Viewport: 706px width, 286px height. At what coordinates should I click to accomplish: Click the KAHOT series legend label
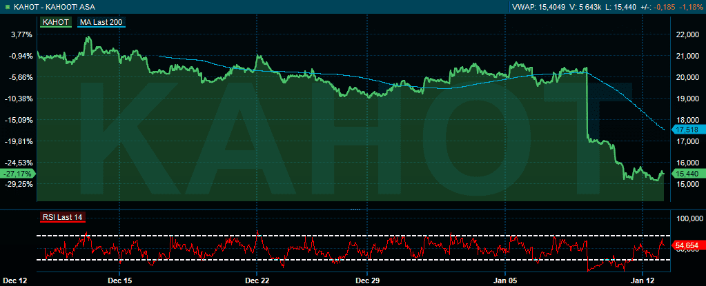coord(57,21)
